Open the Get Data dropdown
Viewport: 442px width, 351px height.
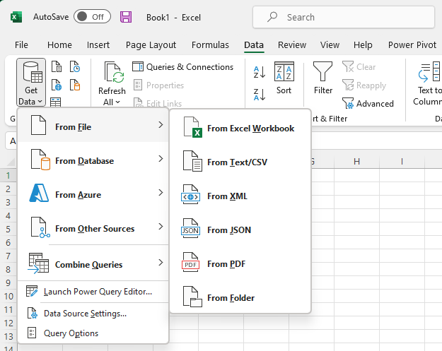pos(31,83)
